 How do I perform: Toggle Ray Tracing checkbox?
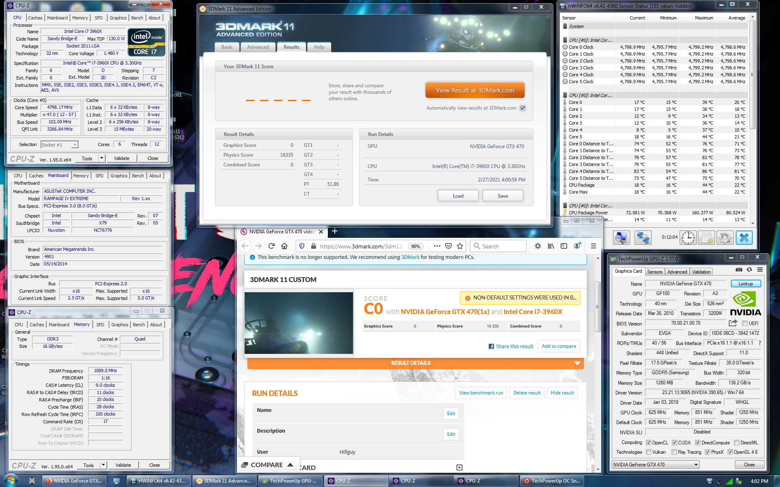tap(674, 452)
